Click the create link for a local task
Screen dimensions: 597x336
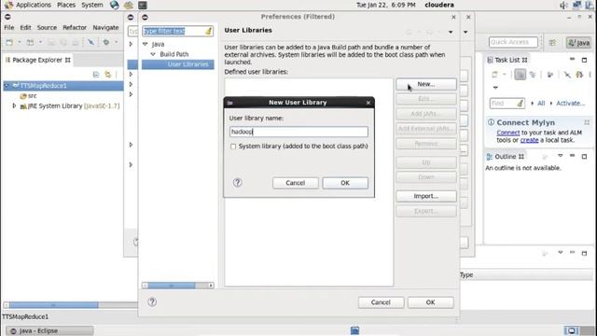(x=529, y=140)
